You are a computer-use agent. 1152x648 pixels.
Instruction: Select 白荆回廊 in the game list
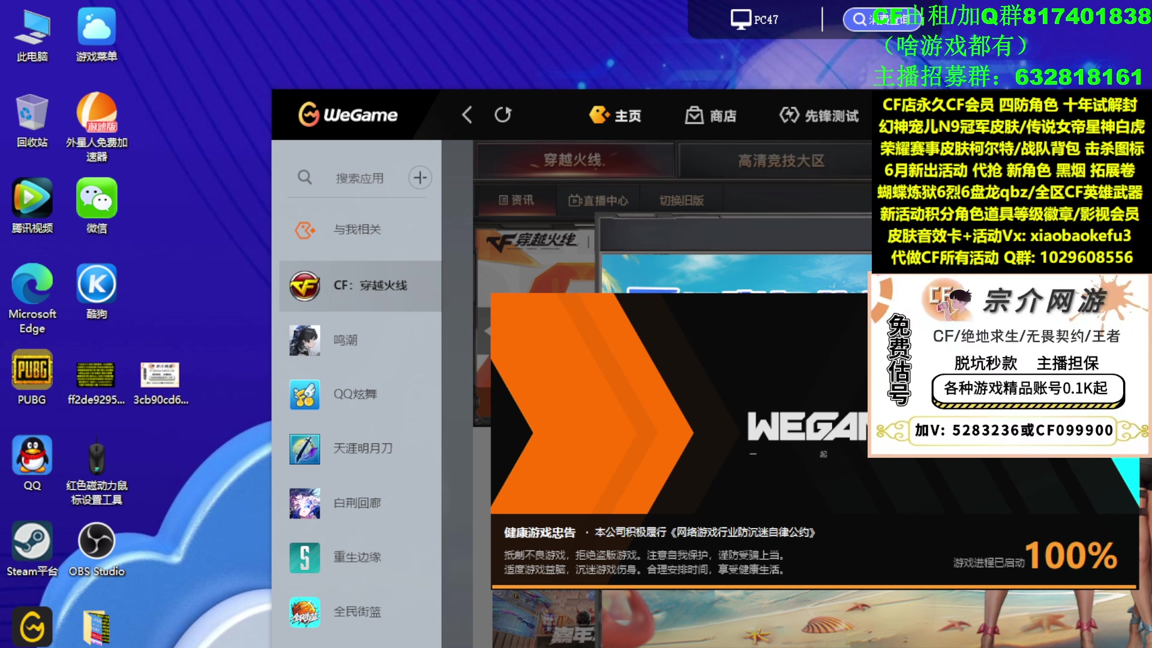pos(360,503)
